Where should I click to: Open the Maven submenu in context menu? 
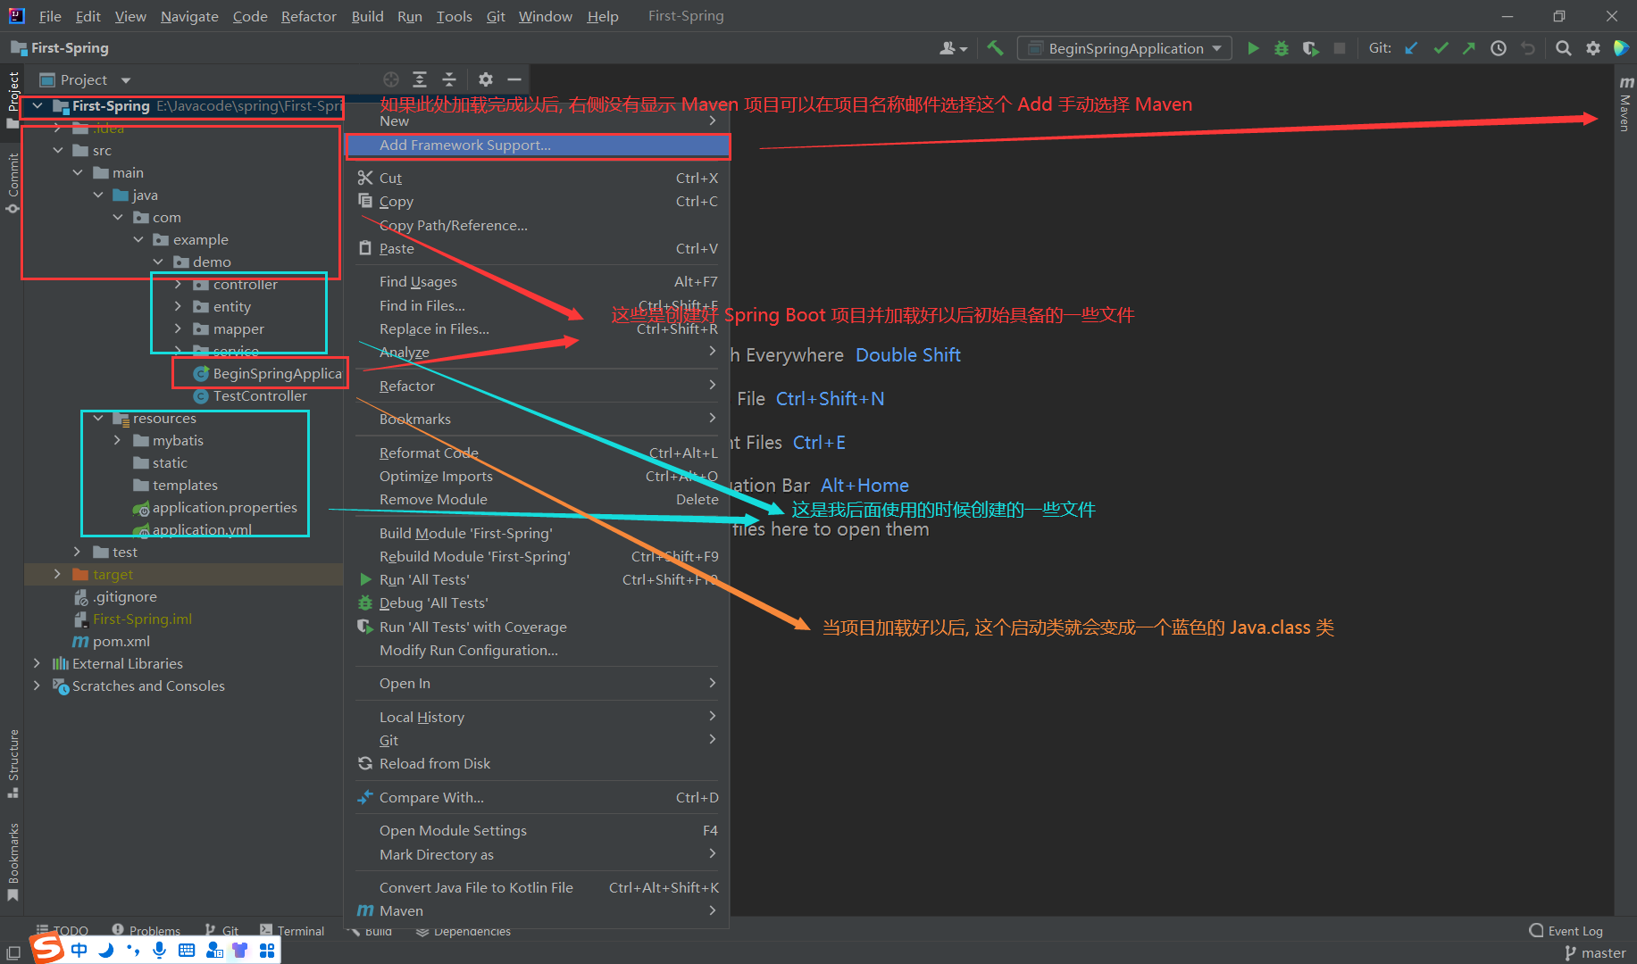(x=537, y=910)
